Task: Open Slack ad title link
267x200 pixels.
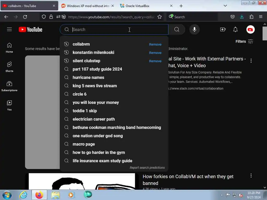Action: click(x=207, y=62)
